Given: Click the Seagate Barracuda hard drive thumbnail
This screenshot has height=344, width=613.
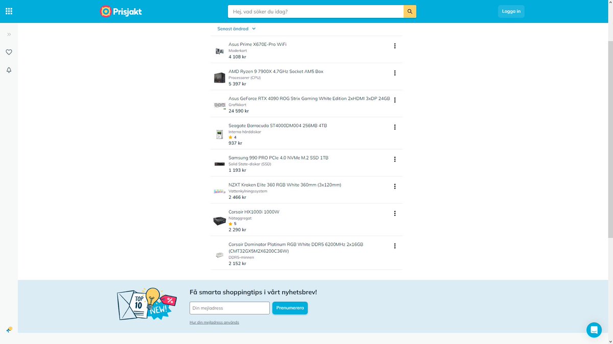Looking at the screenshot, I should (220, 135).
